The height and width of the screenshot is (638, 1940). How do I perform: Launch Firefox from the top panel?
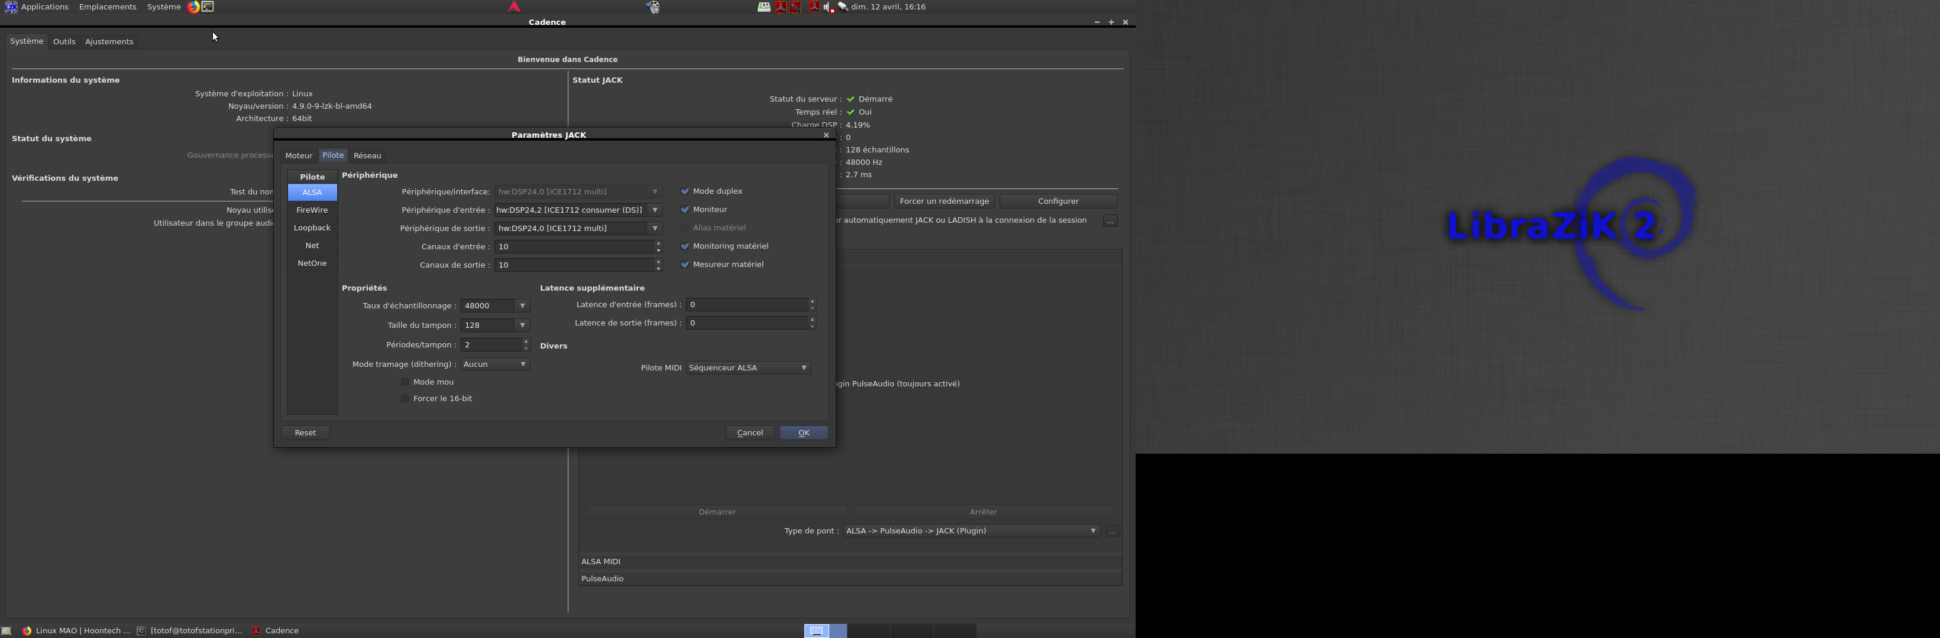click(193, 6)
